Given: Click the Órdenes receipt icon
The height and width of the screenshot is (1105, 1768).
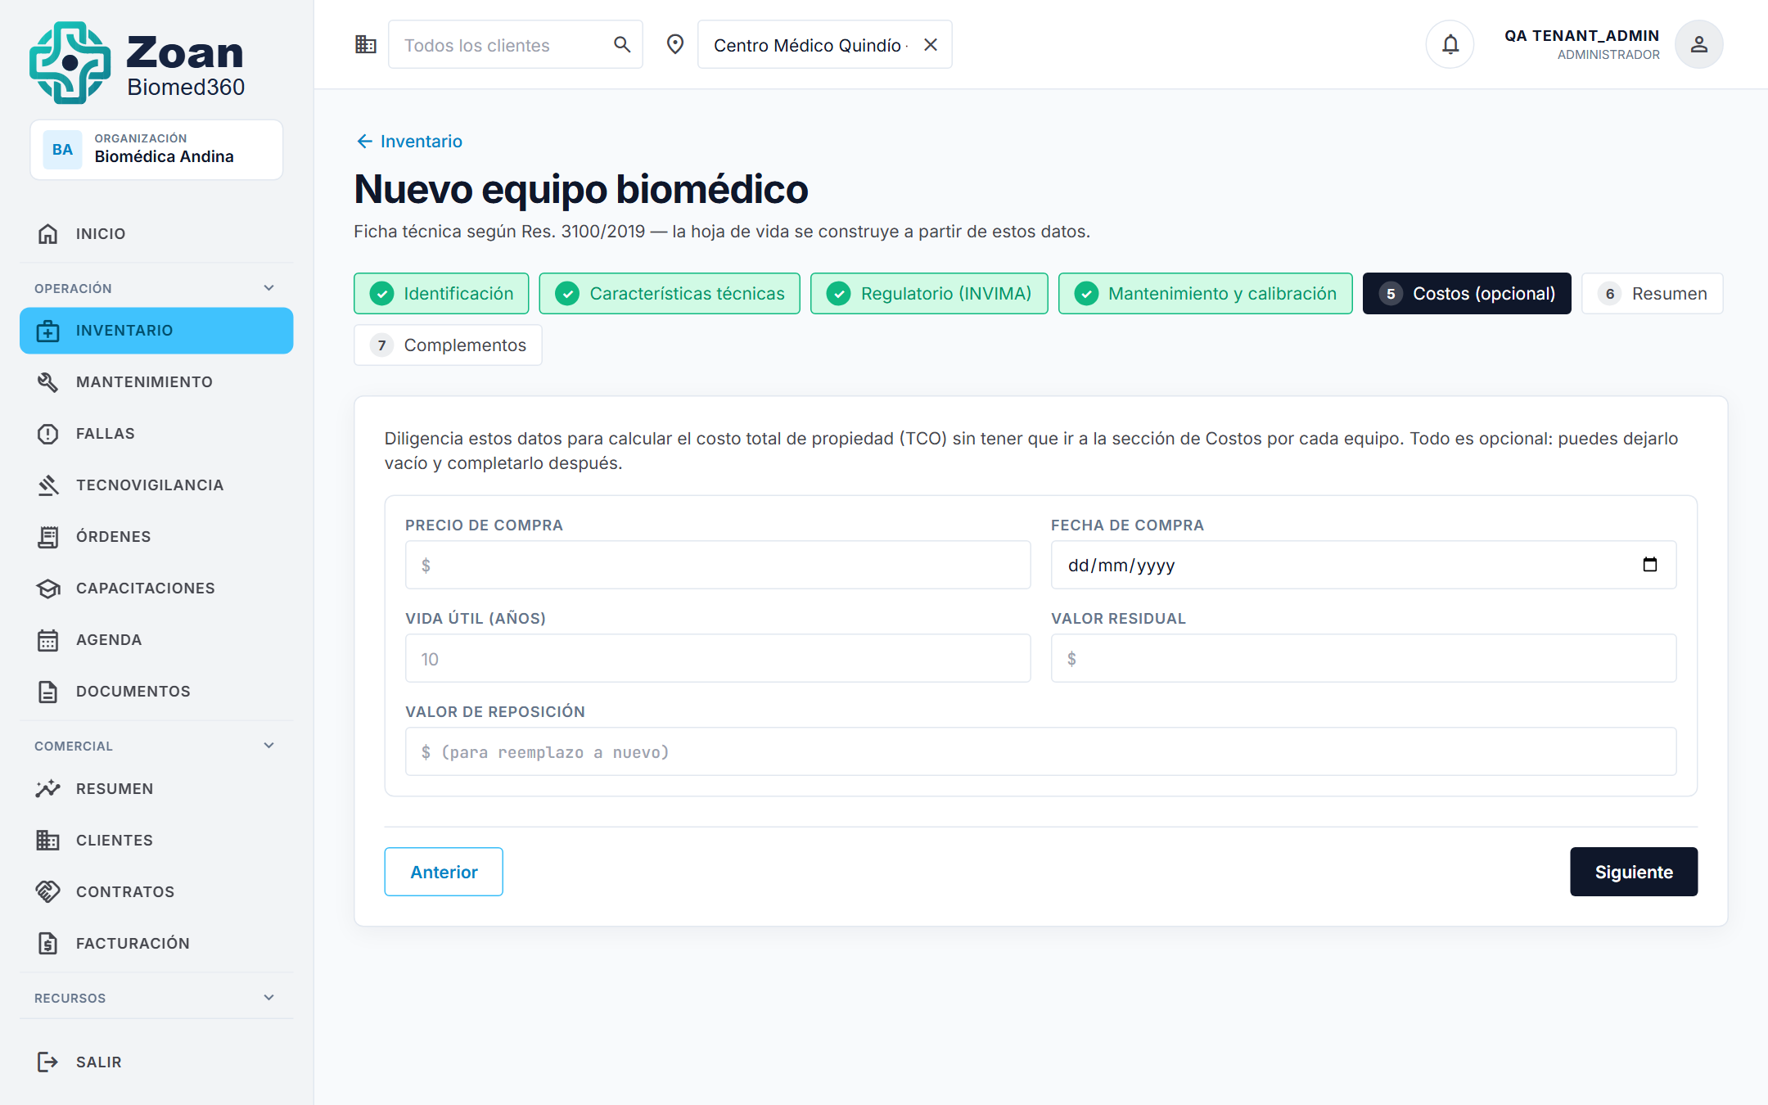Looking at the screenshot, I should (48, 537).
